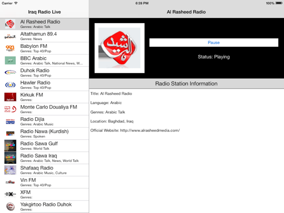Click 'Genres: Arabic Music, Culture' under Shafaaq
The height and width of the screenshot is (213, 284).
click(43, 173)
